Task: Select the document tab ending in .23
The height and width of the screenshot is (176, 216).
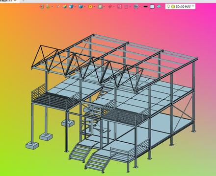Action: (6, 0)
